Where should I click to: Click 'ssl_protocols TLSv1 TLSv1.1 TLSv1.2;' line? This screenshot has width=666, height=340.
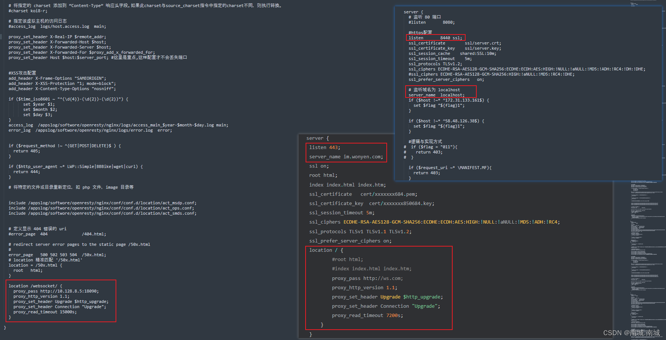[x=360, y=231]
